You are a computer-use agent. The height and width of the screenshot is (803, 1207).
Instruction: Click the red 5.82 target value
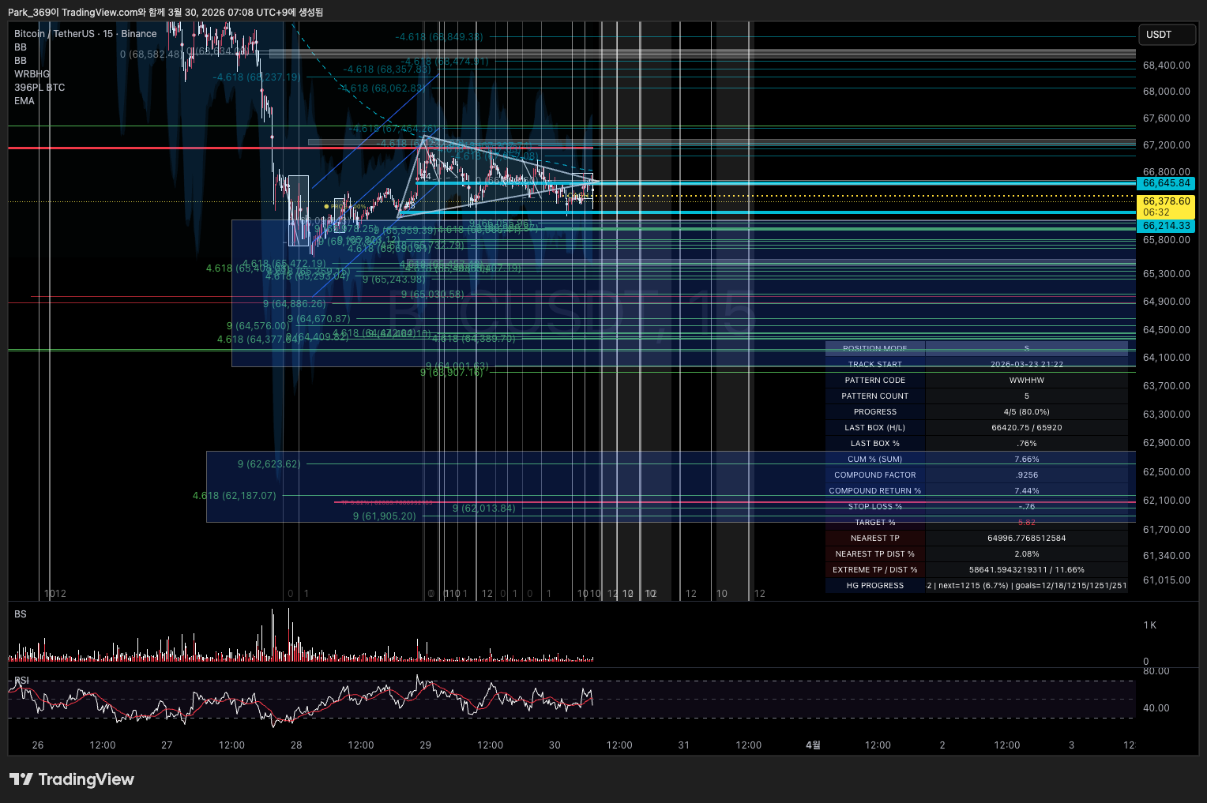point(1027,523)
